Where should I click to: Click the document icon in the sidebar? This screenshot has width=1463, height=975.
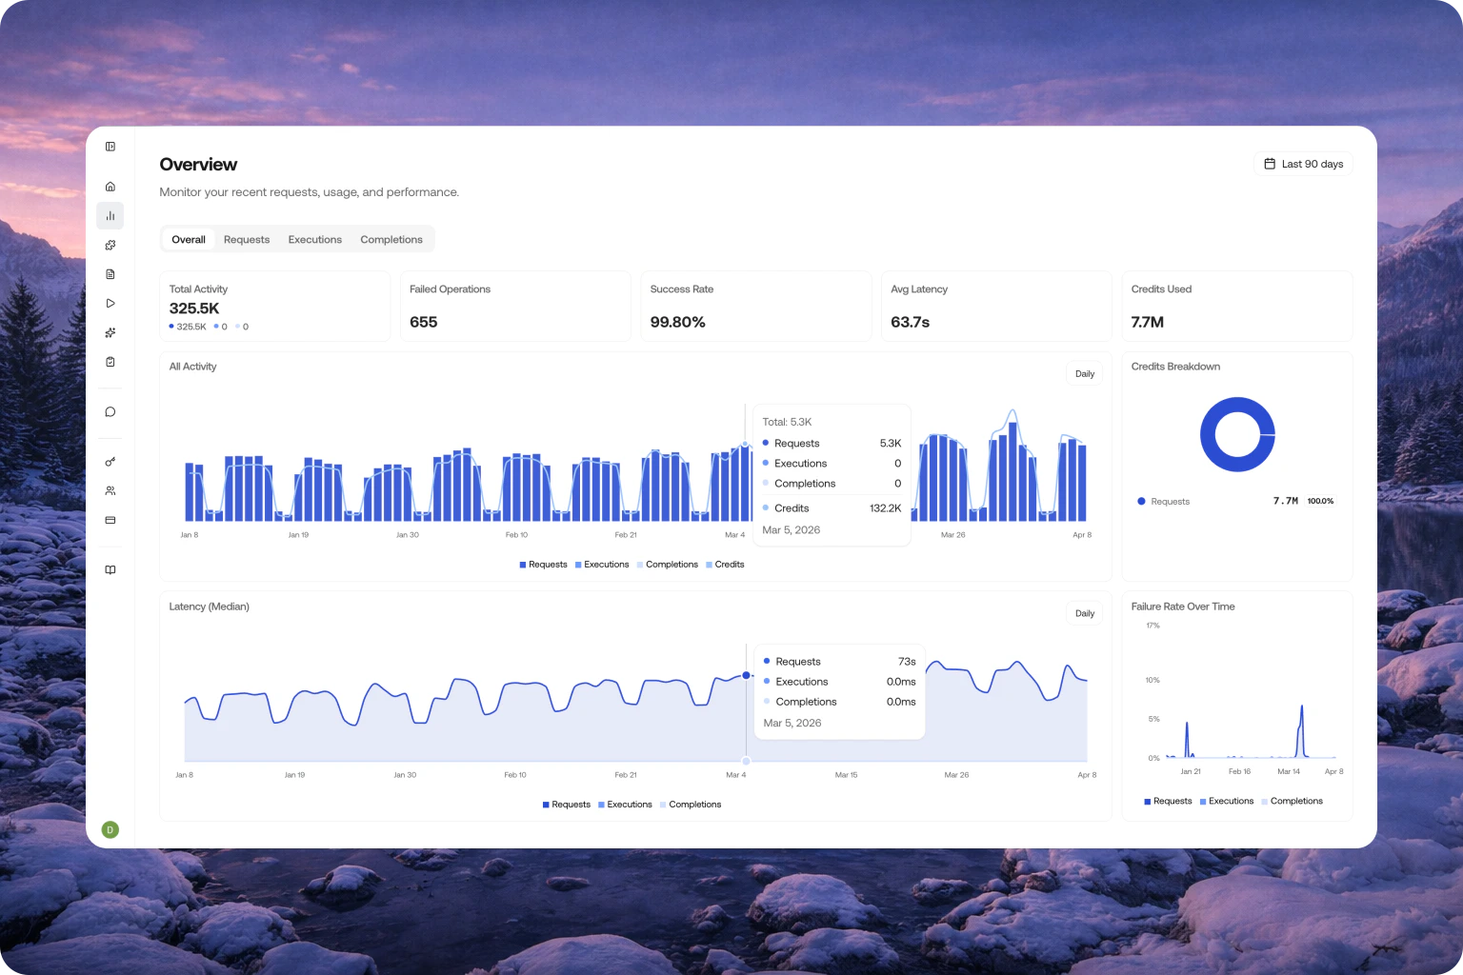point(110,273)
